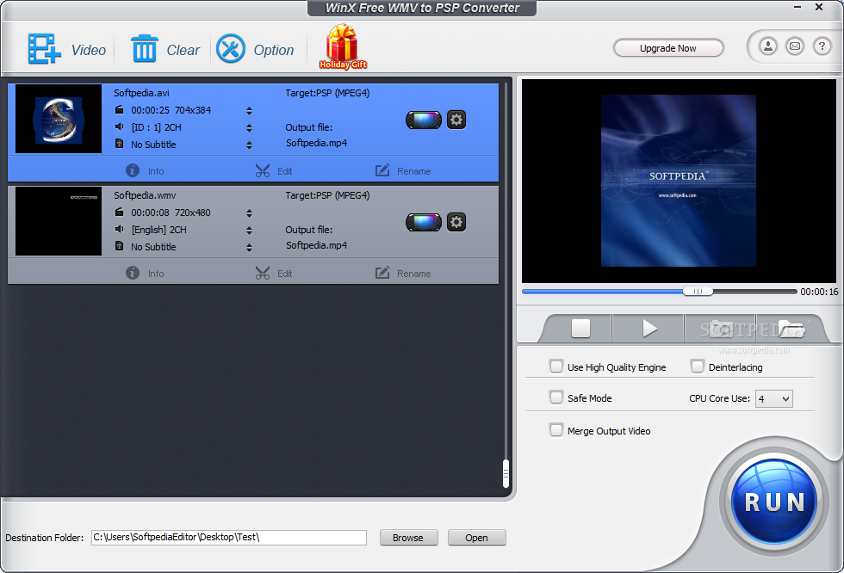Image resolution: width=844 pixels, height=573 pixels.
Task: Open the snapshot folder icon
Action: [791, 328]
